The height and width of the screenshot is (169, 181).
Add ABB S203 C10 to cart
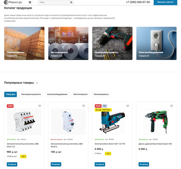[x=12, y=164]
